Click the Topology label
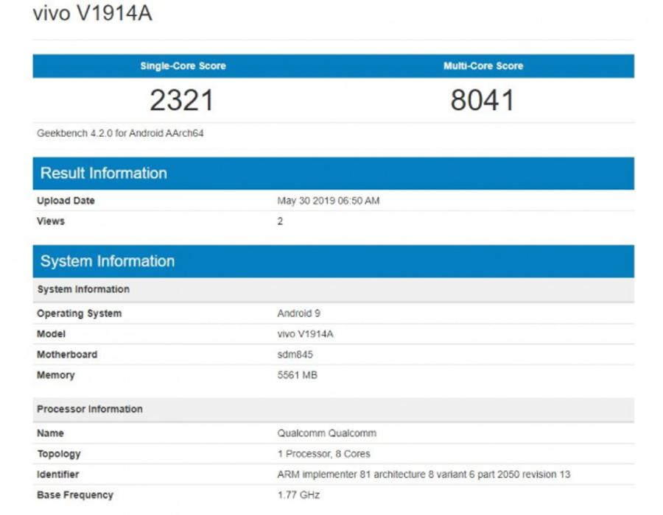Image resolution: width=663 pixels, height=515 pixels. click(59, 454)
